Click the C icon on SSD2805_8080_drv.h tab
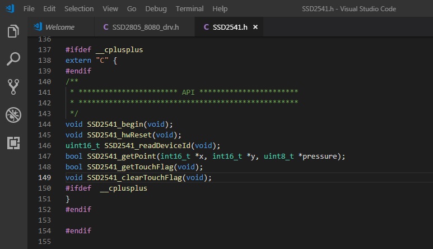The image size is (433, 249). [106, 27]
